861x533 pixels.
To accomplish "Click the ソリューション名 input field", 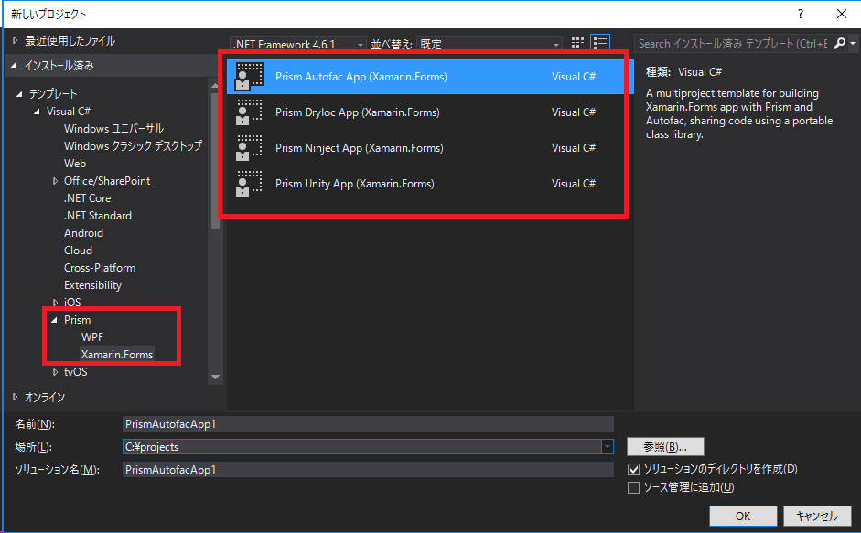I will tap(368, 470).
